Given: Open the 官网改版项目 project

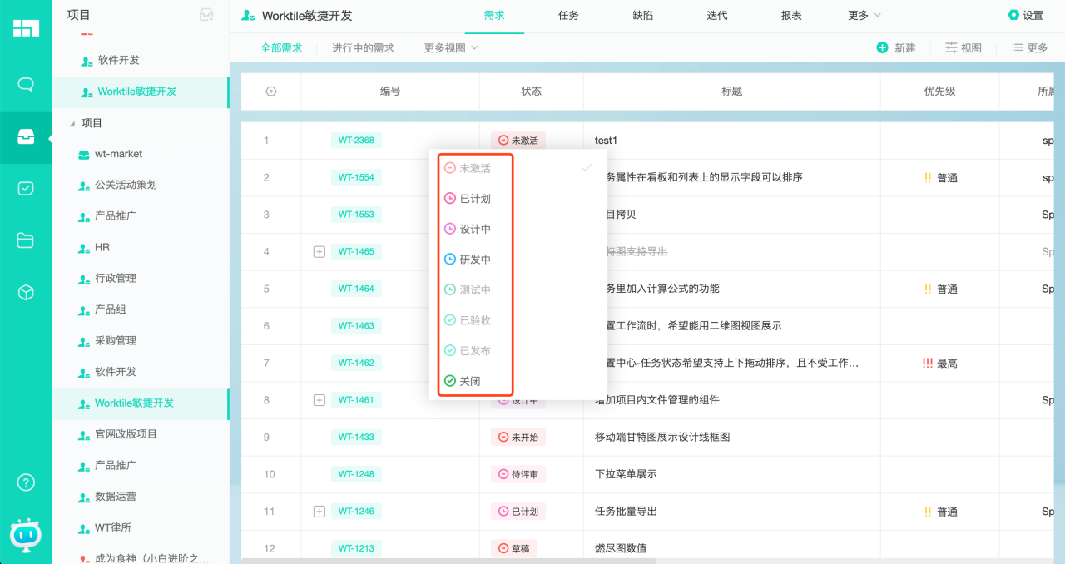Looking at the screenshot, I should pos(126,434).
